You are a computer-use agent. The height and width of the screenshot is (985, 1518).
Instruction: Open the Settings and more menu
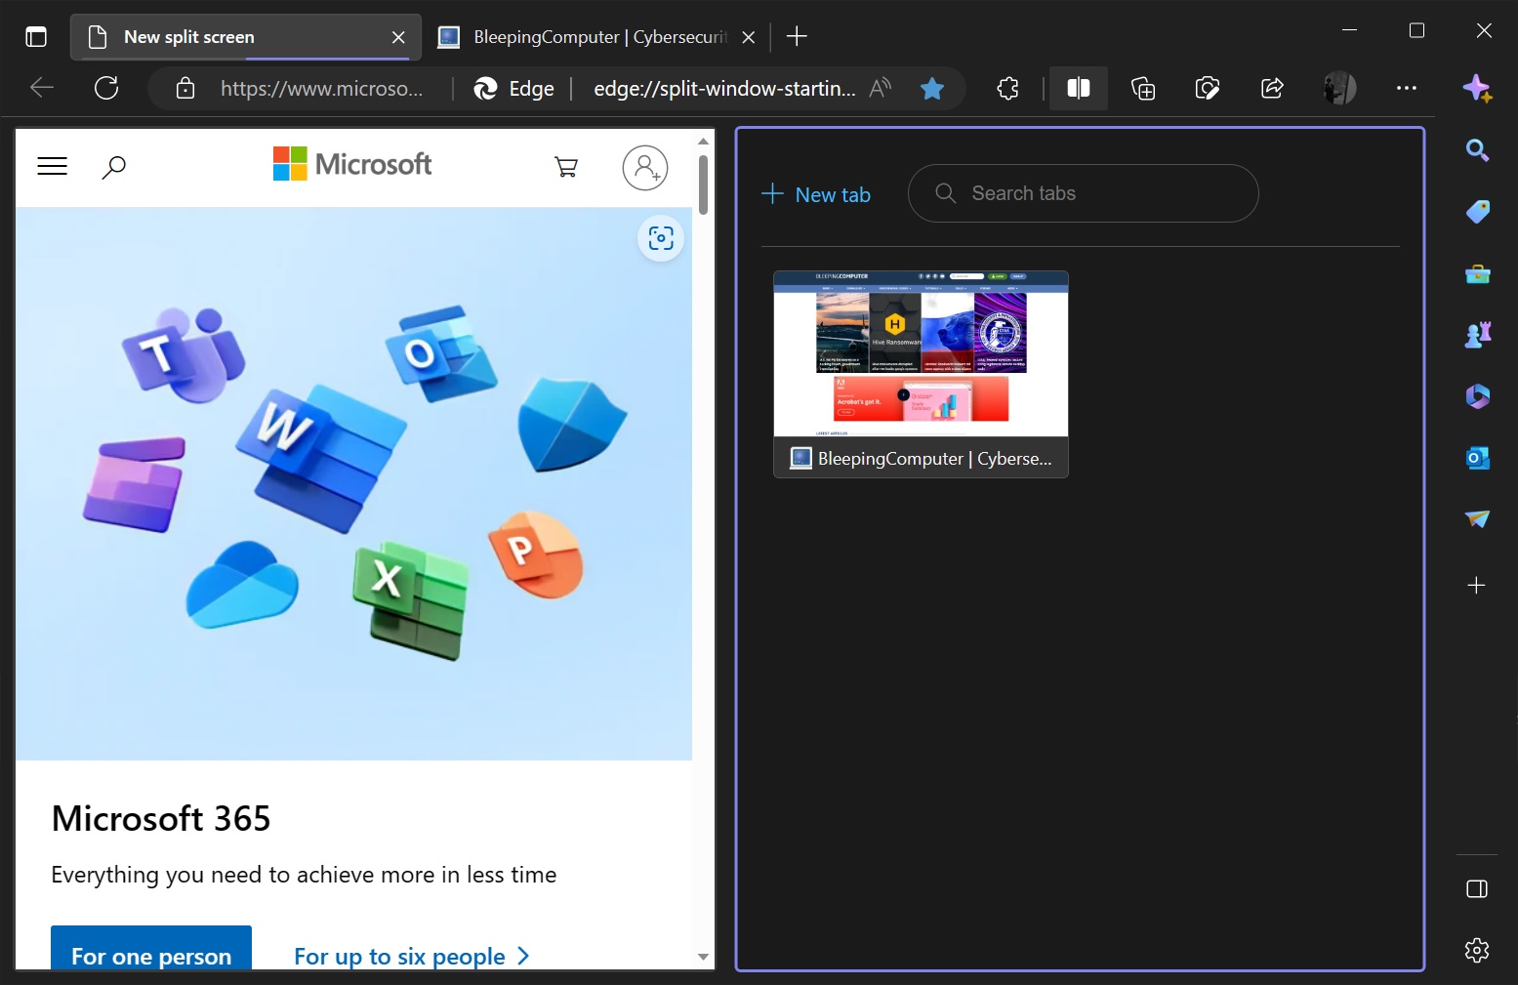(1407, 88)
